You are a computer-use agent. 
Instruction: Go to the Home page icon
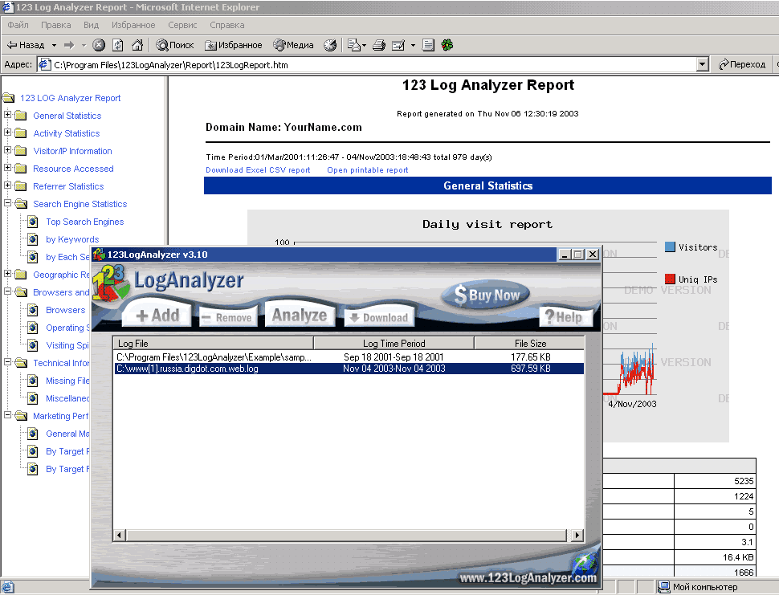click(137, 46)
